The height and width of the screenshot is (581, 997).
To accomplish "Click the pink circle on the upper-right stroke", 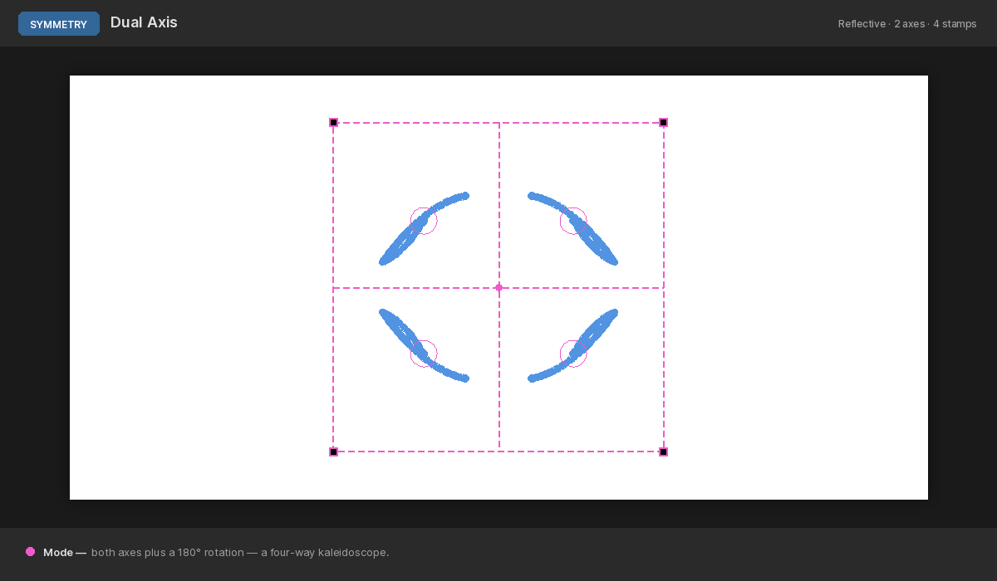I will point(573,221).
